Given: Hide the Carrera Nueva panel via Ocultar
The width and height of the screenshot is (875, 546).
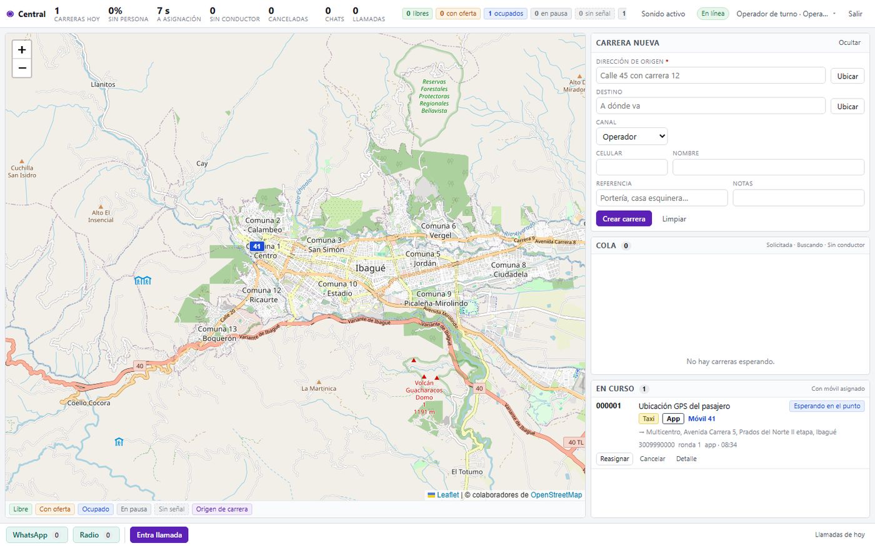Looking at the screenshot, I should [x=849, y=42].
